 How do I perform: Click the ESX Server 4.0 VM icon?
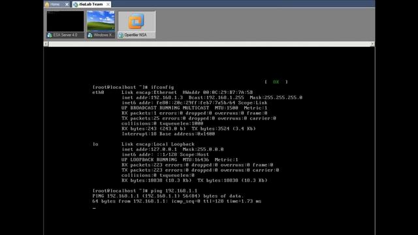50,35
